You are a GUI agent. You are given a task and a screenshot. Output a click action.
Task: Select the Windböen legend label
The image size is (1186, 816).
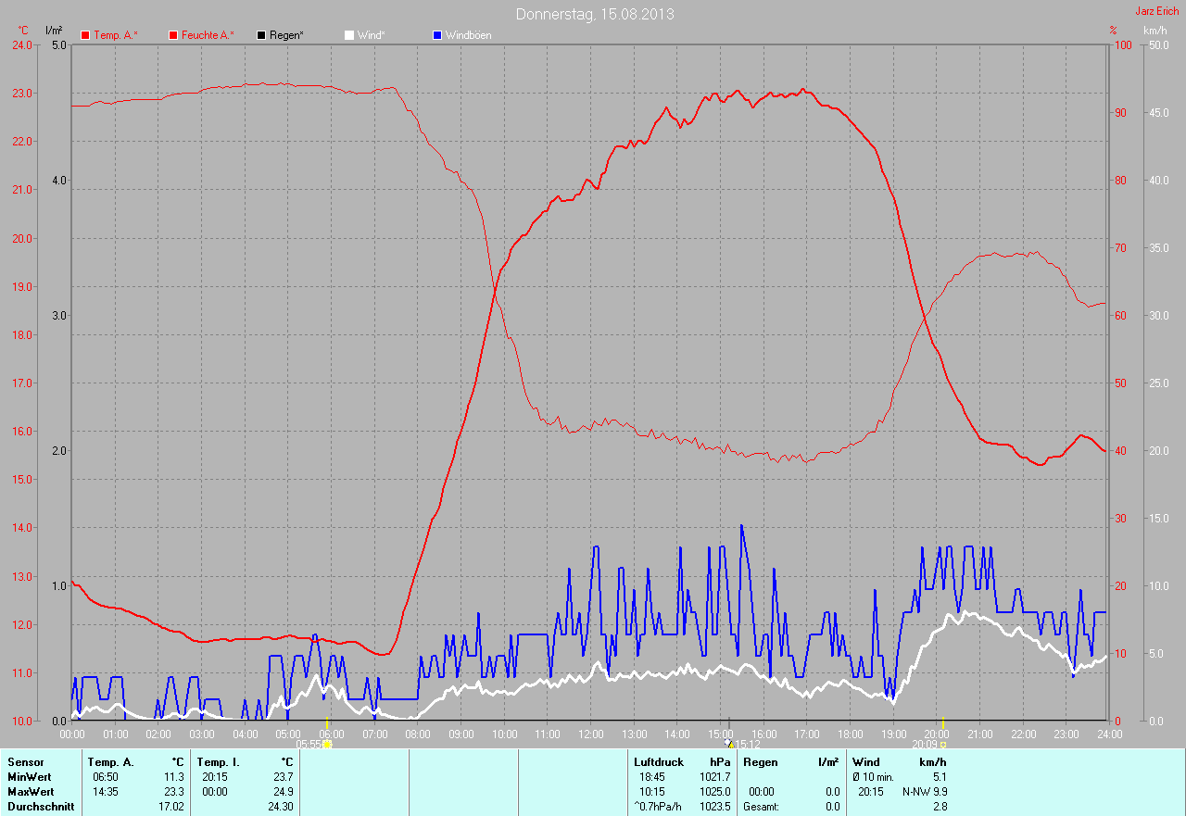click(468, 35)
